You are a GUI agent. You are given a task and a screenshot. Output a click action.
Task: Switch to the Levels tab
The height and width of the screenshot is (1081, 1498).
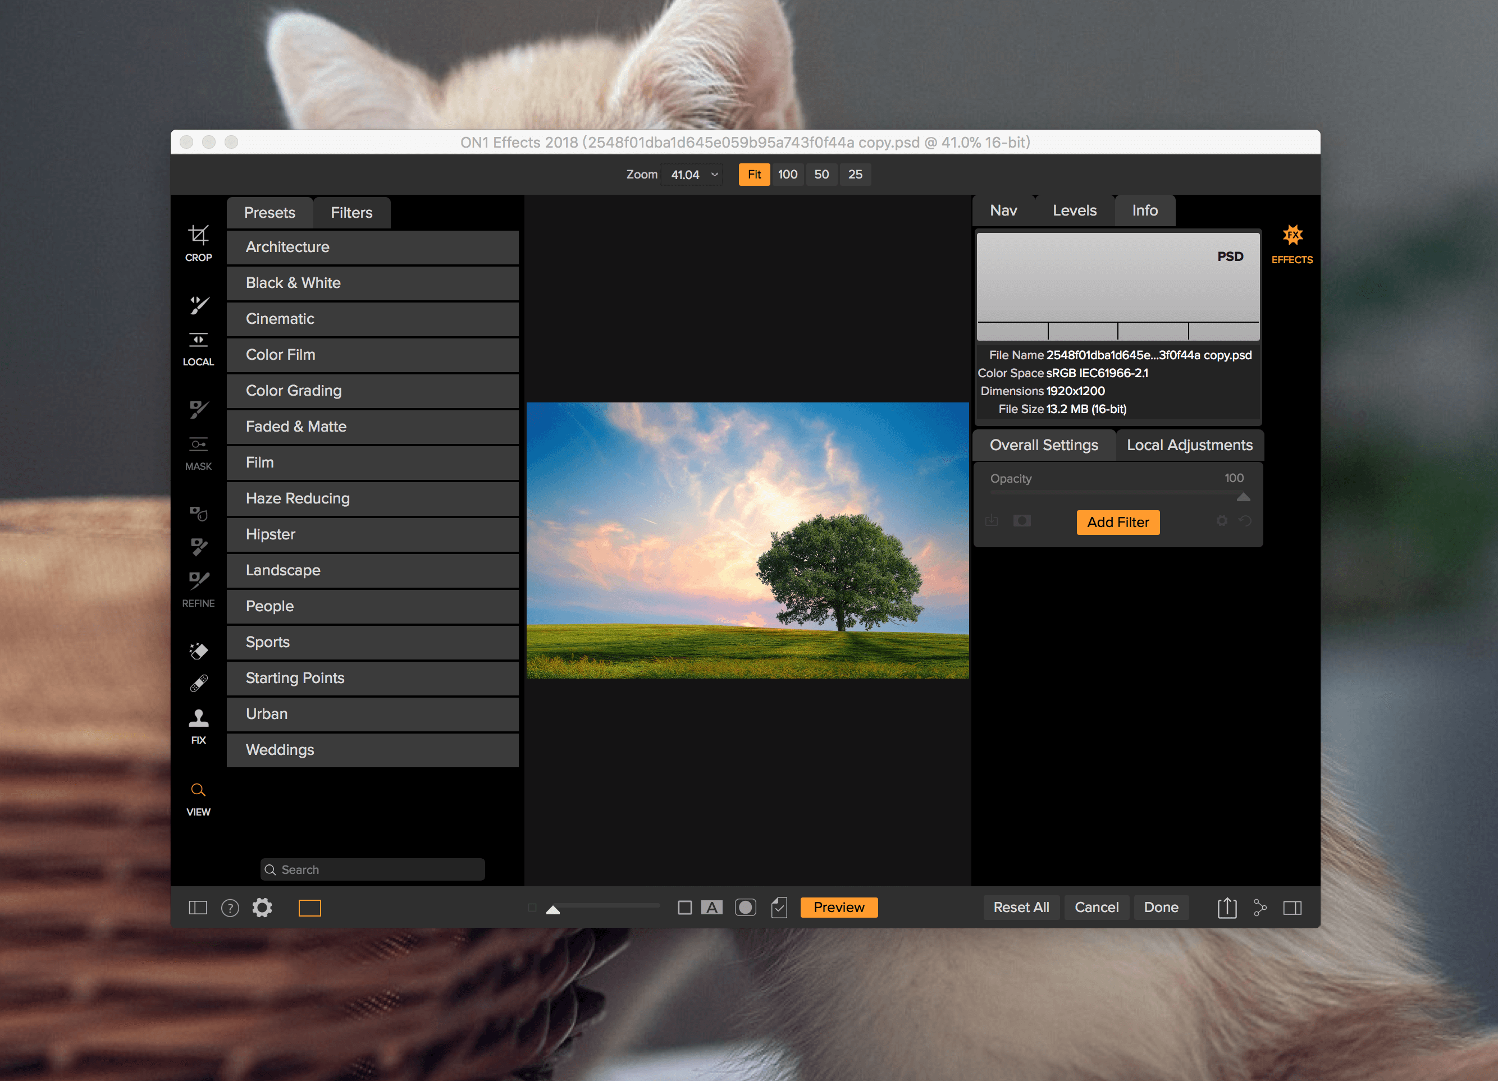pyautogui.click(x=1075, y=210)
